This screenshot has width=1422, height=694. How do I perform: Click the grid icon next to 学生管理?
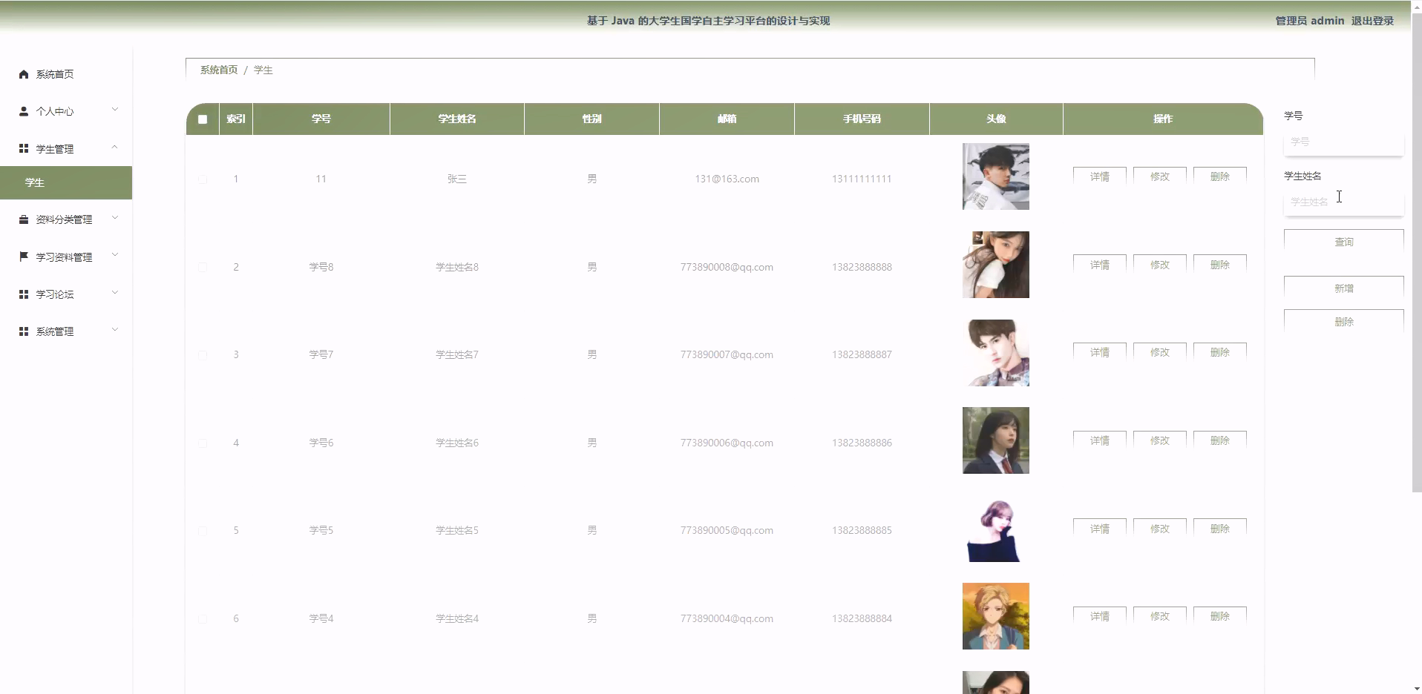(x=24, y=148)
